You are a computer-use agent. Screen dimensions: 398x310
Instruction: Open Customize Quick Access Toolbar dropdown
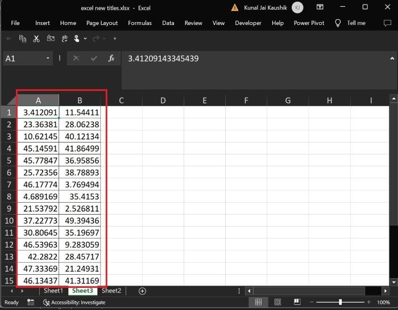click(115, 39)
